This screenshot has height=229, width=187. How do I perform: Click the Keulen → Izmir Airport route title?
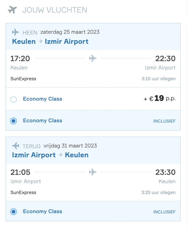(50, 42)
